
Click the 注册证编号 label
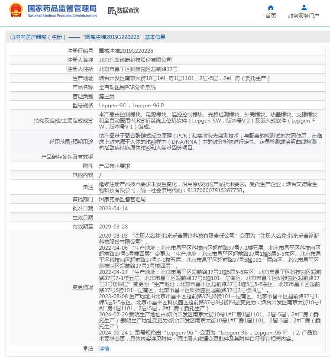[80, 51]
